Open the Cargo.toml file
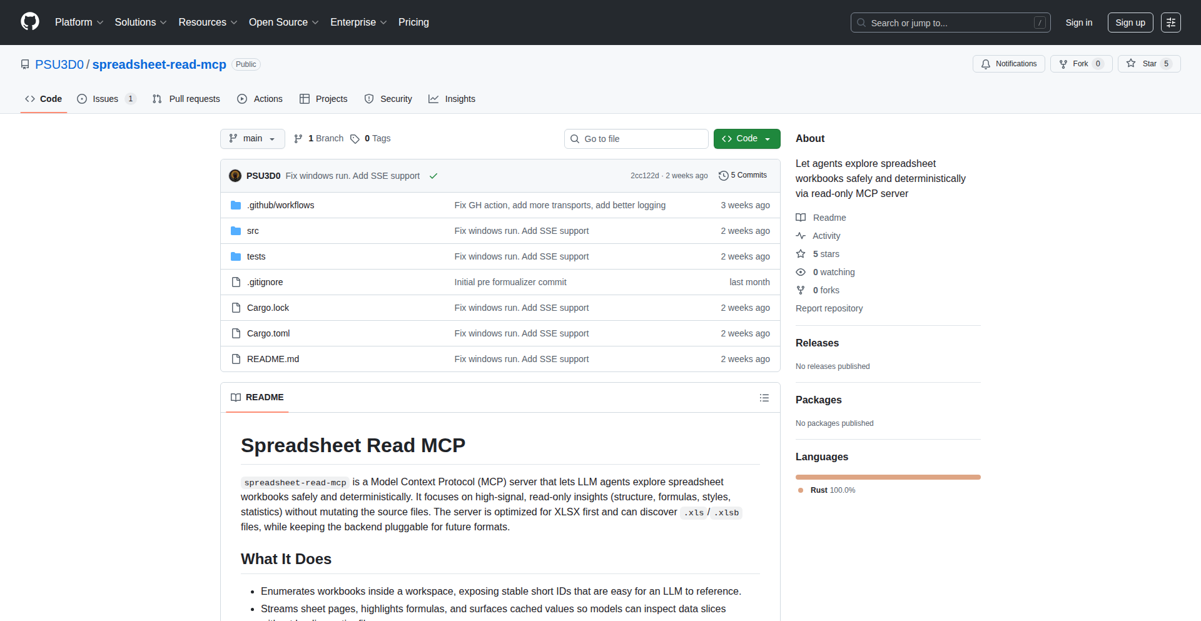The width and height of the screenshot is (1201, 621). [x=268, y=333]
